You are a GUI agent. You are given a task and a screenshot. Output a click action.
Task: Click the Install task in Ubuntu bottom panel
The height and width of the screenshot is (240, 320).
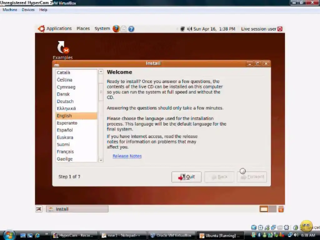(x=77, y=209)
